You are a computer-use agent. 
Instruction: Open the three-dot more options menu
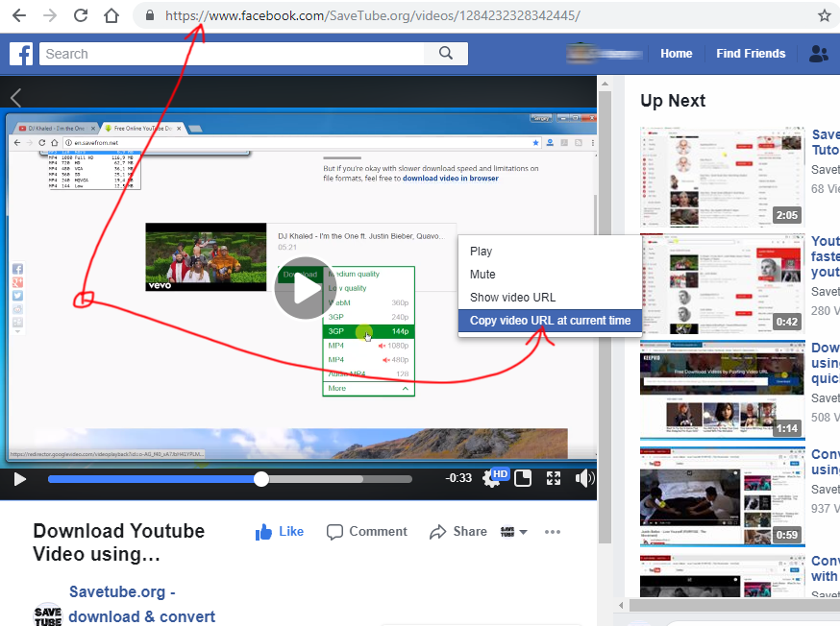(553, 532)
